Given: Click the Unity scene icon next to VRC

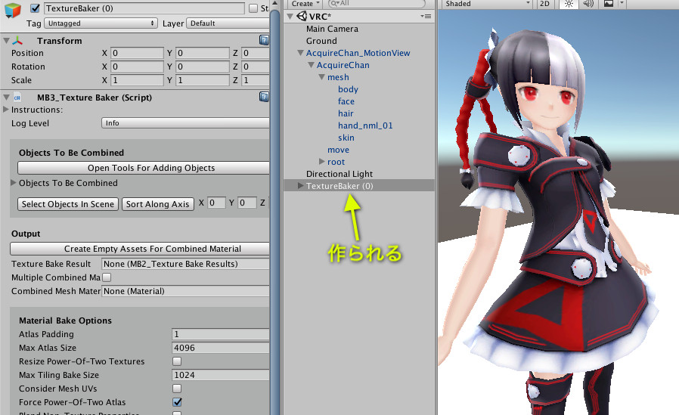Looking at the screenshot, I should pyautogui.click(x=302, y=17).
